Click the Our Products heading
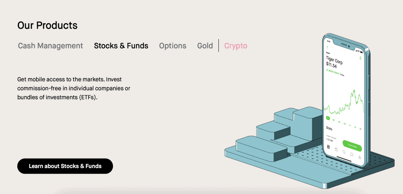 pyautogui.click(x=47, y=25)
